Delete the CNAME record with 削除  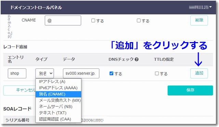pos(199,21)
